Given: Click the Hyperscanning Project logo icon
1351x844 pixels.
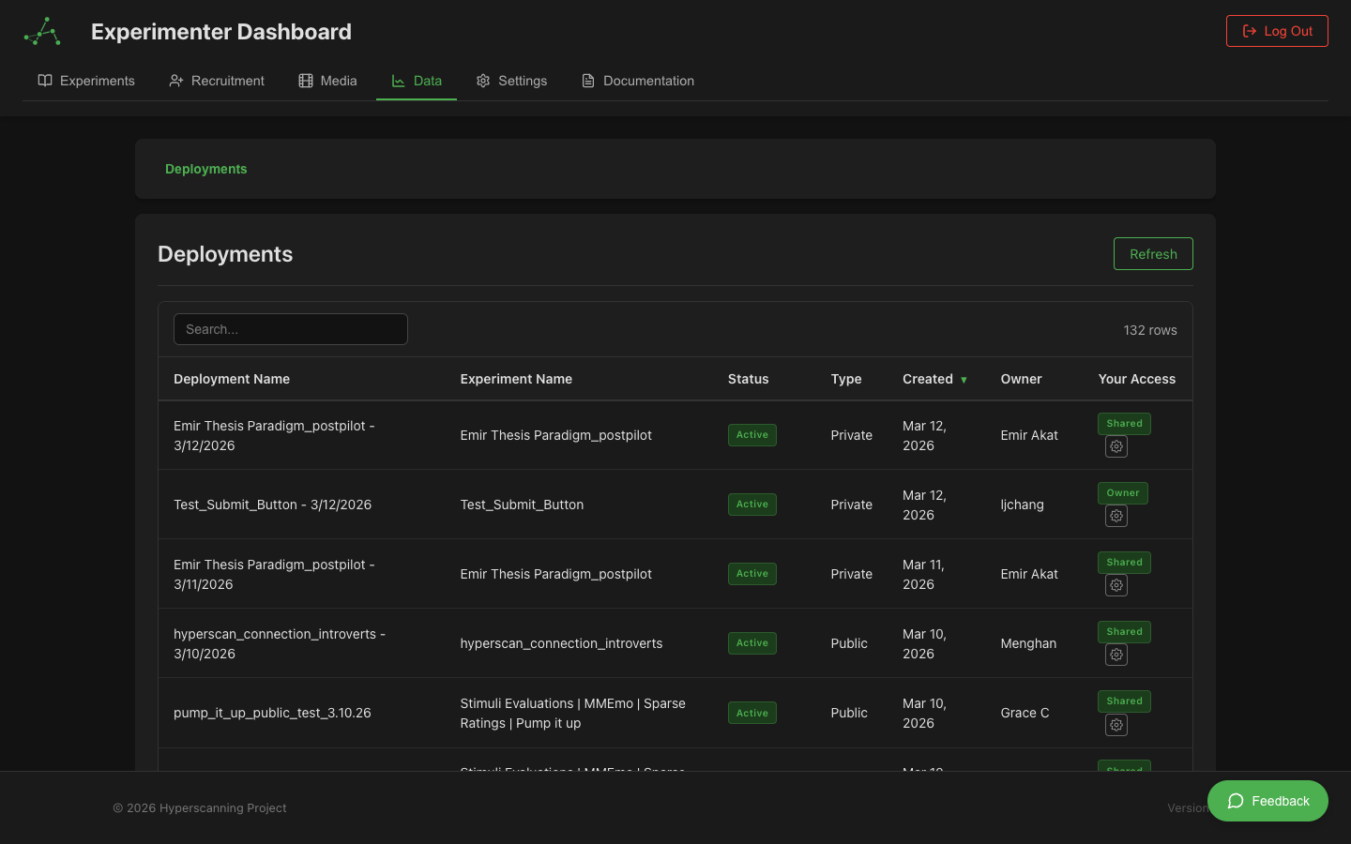Looking at the screenshot, I should tap(41, 31).
